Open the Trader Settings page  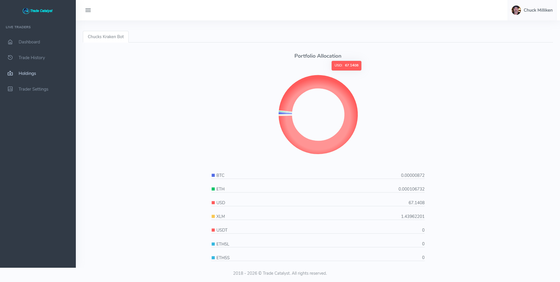coord(33,89)
